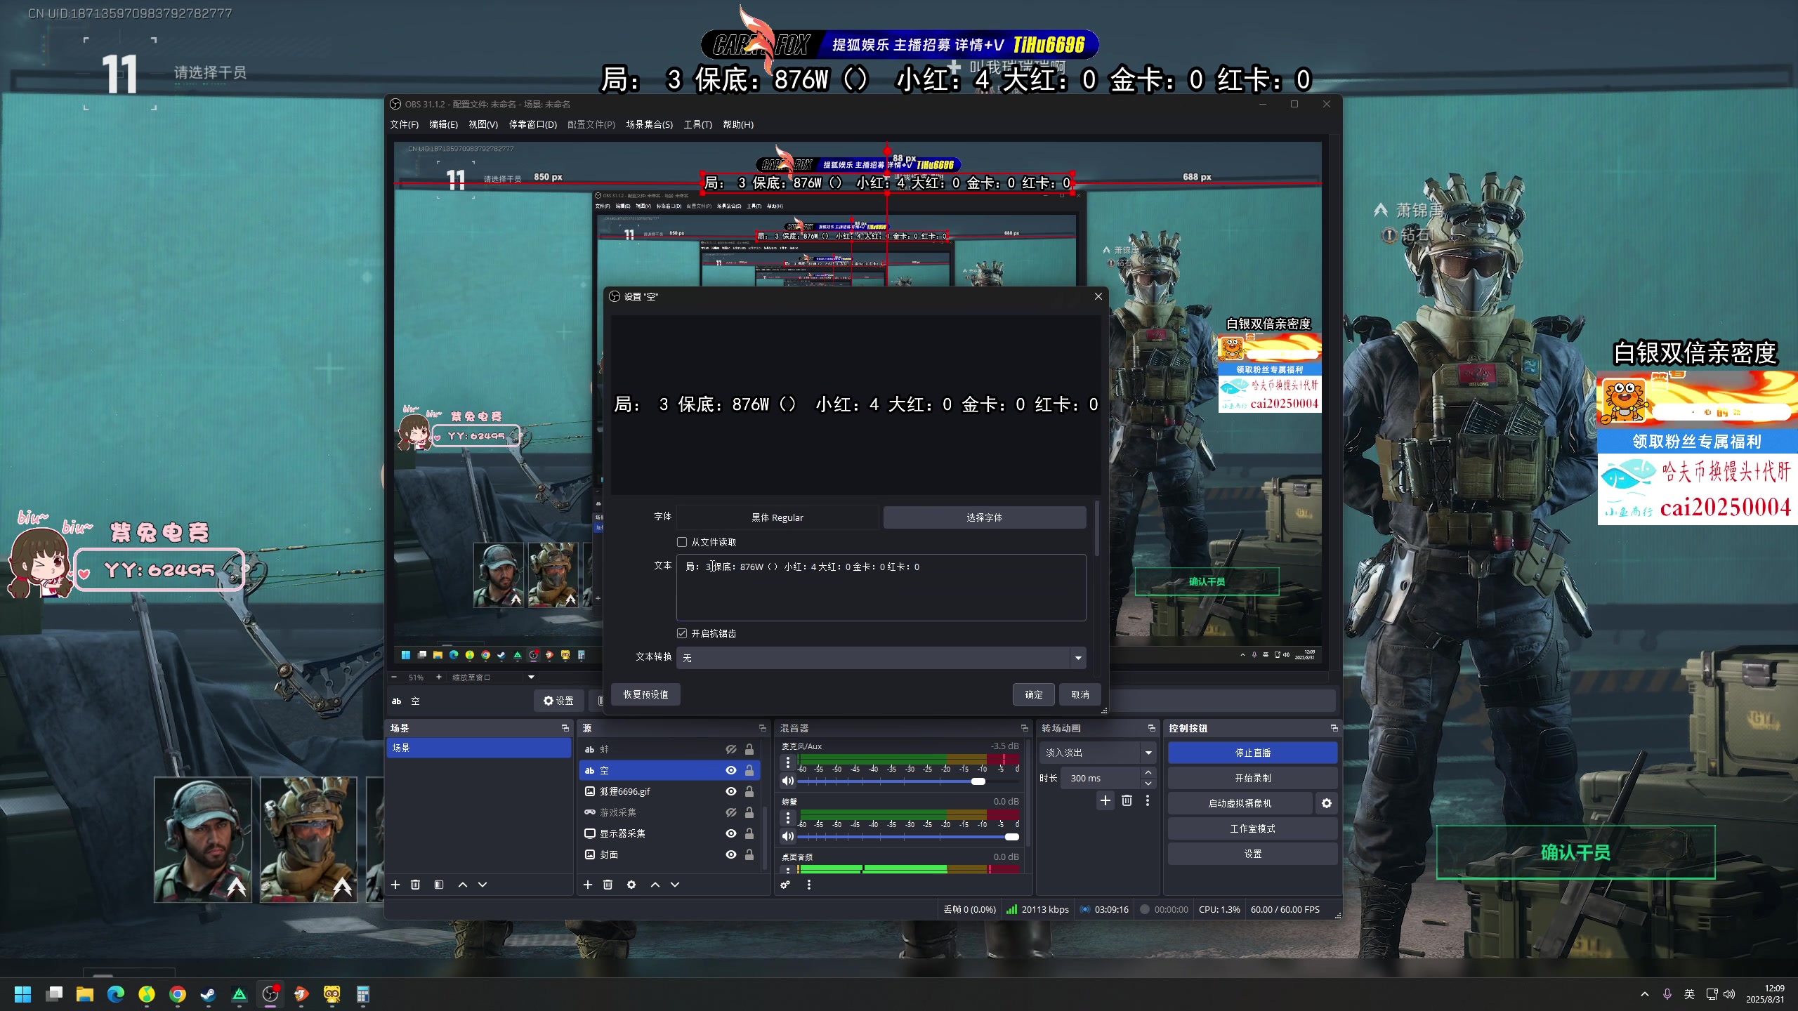
Task: Click 停止直播 to stop streaming
Action: click(1252, 753)
